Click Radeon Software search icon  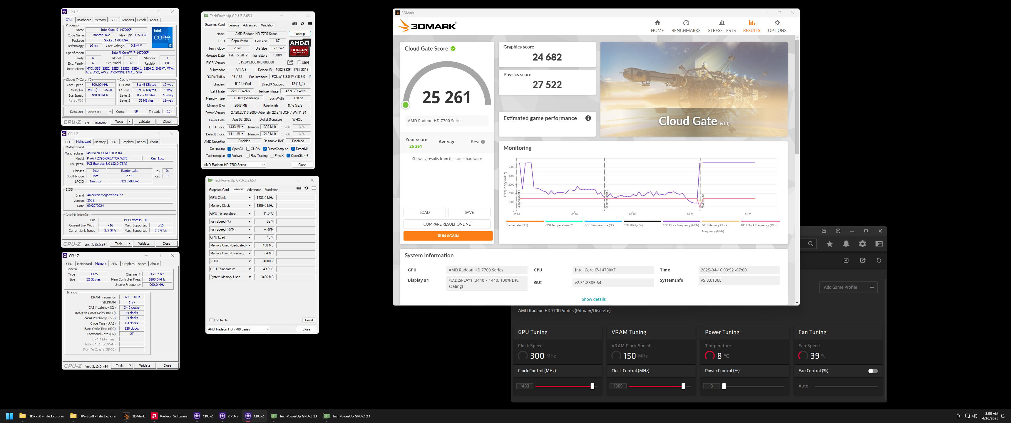tap(811, 244)
